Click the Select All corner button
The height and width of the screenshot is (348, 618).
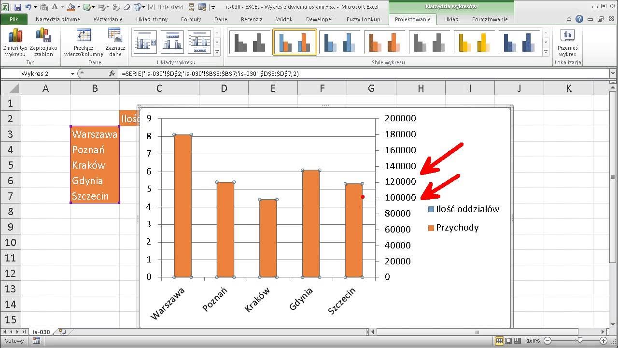click(x=10, y=88)
